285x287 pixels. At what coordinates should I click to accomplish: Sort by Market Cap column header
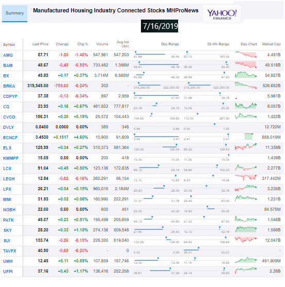271,44
